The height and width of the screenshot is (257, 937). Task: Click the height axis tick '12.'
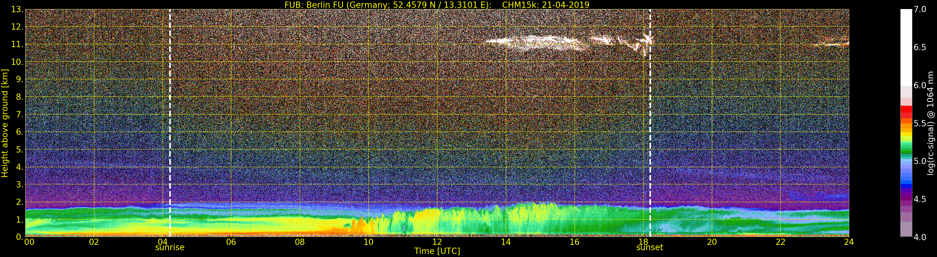click(x=17, y=27)
